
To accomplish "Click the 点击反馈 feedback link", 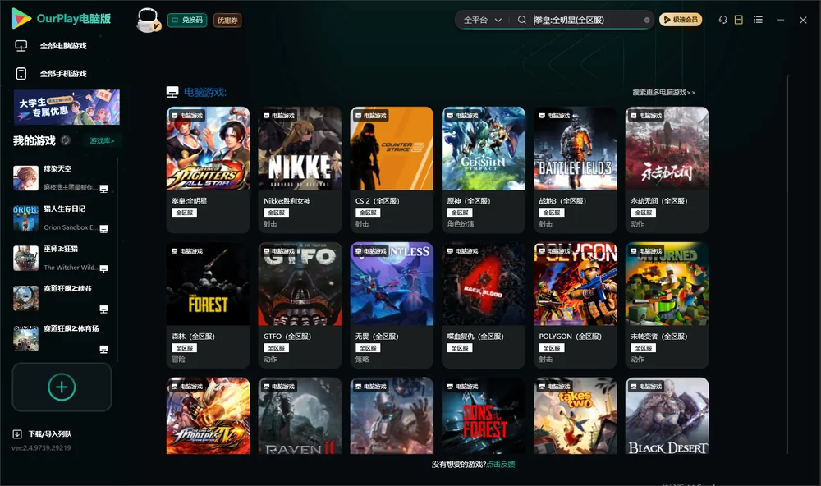I will click(501, 465).
